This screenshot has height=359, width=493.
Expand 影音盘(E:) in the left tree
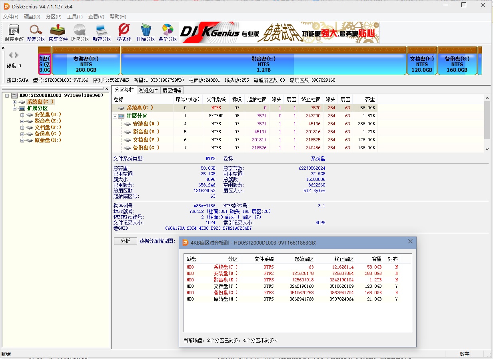(22, 121)
